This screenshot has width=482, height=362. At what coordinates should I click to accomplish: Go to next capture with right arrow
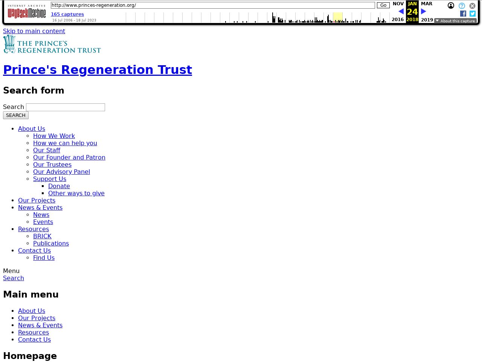[x=423, y=12]
